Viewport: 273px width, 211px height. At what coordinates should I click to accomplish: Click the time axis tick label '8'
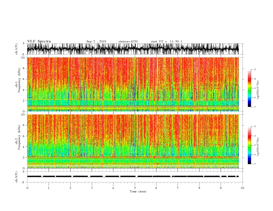point(199,188)
